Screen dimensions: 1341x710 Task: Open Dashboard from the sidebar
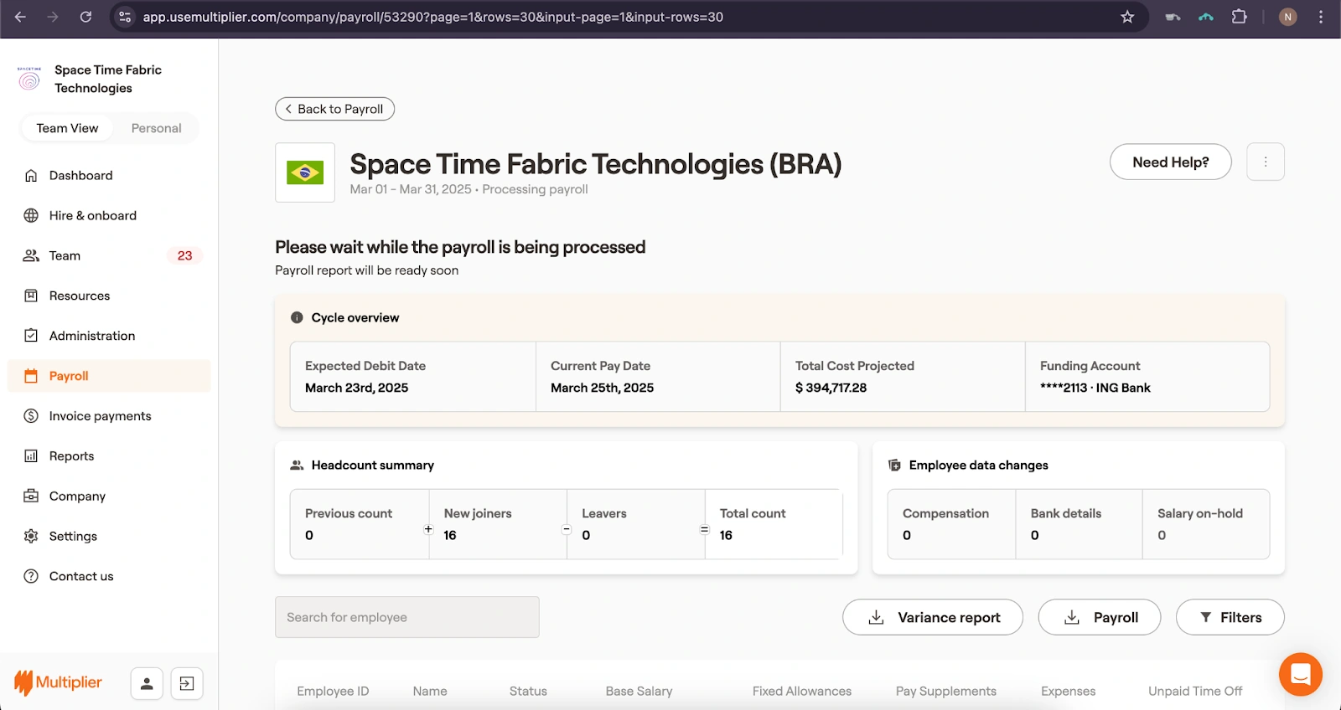click(109, 175)
